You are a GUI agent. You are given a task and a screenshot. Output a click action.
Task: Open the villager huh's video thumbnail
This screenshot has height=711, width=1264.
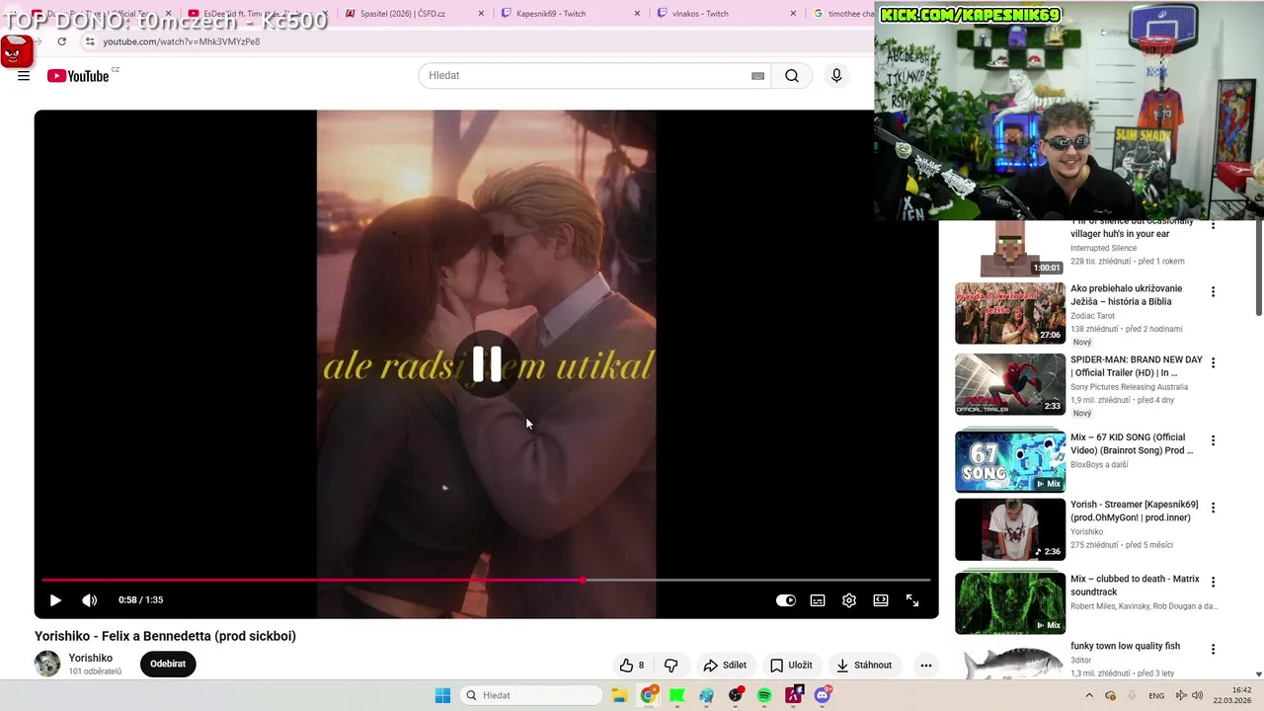[x=1010, y=249]
